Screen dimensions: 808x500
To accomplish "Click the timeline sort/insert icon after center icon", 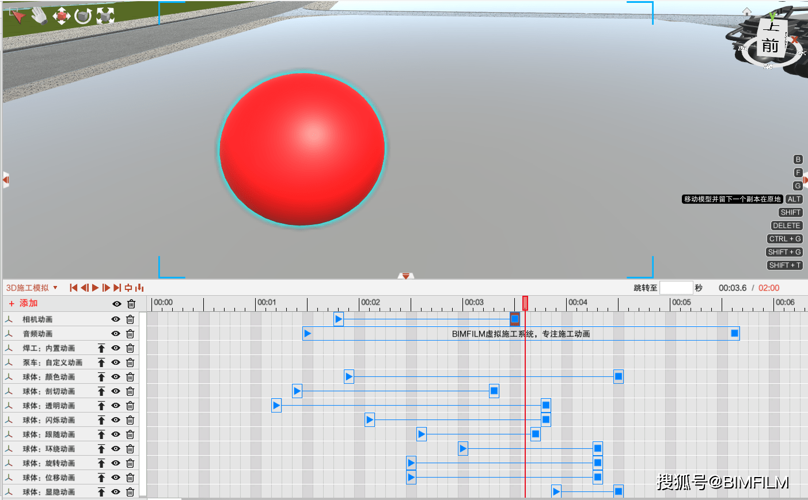I will click(x=139, y=288).
